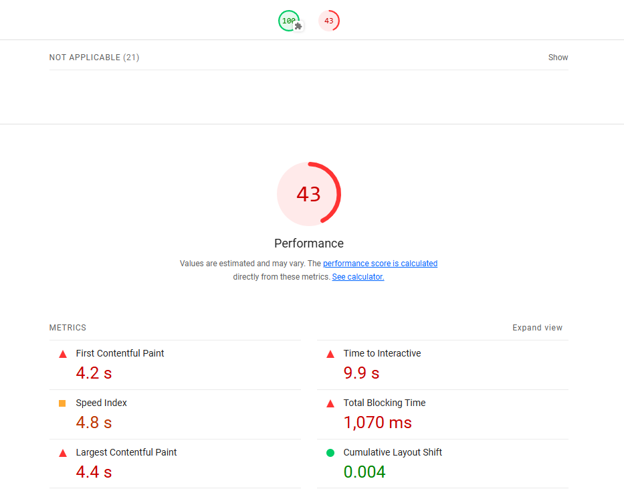The height and width of the screenshot is (489, 624).
Task: Click red triangle beside Largest Contentful Paint
Action: pos(63,453)
